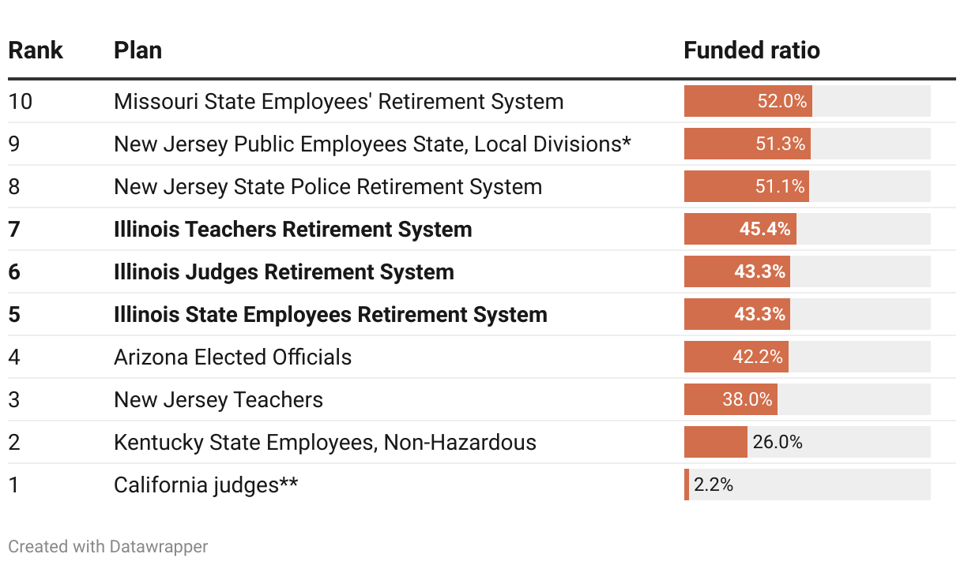The image size is (964, 565).
Task: Select the 38.0% funded ratio bar
Action: (x=730, y=400)
